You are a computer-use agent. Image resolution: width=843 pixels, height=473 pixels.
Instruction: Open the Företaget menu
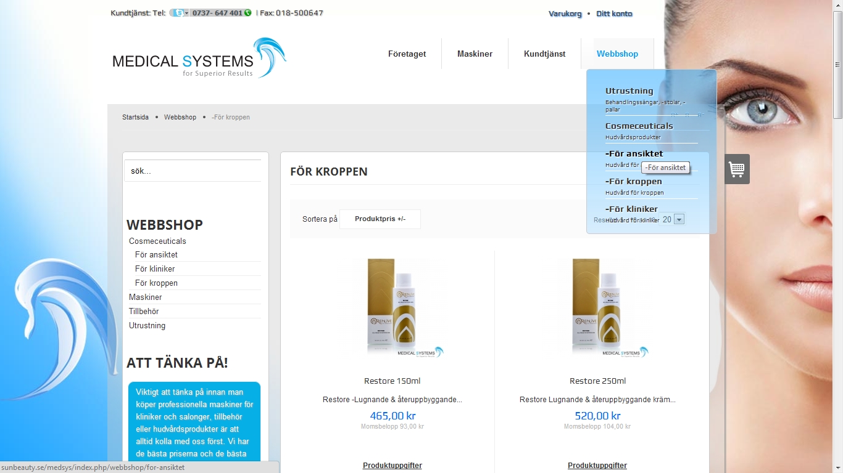point(407,54)
